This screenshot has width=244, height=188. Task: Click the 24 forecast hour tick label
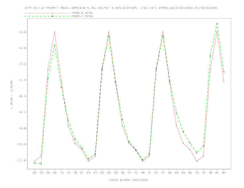88,173
